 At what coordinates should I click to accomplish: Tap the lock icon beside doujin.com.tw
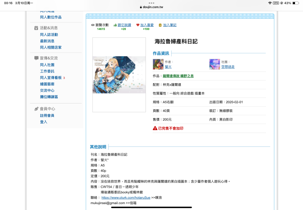tap(141, 7)
